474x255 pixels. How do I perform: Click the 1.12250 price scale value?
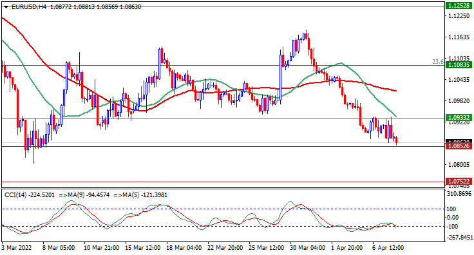[459, 15]
